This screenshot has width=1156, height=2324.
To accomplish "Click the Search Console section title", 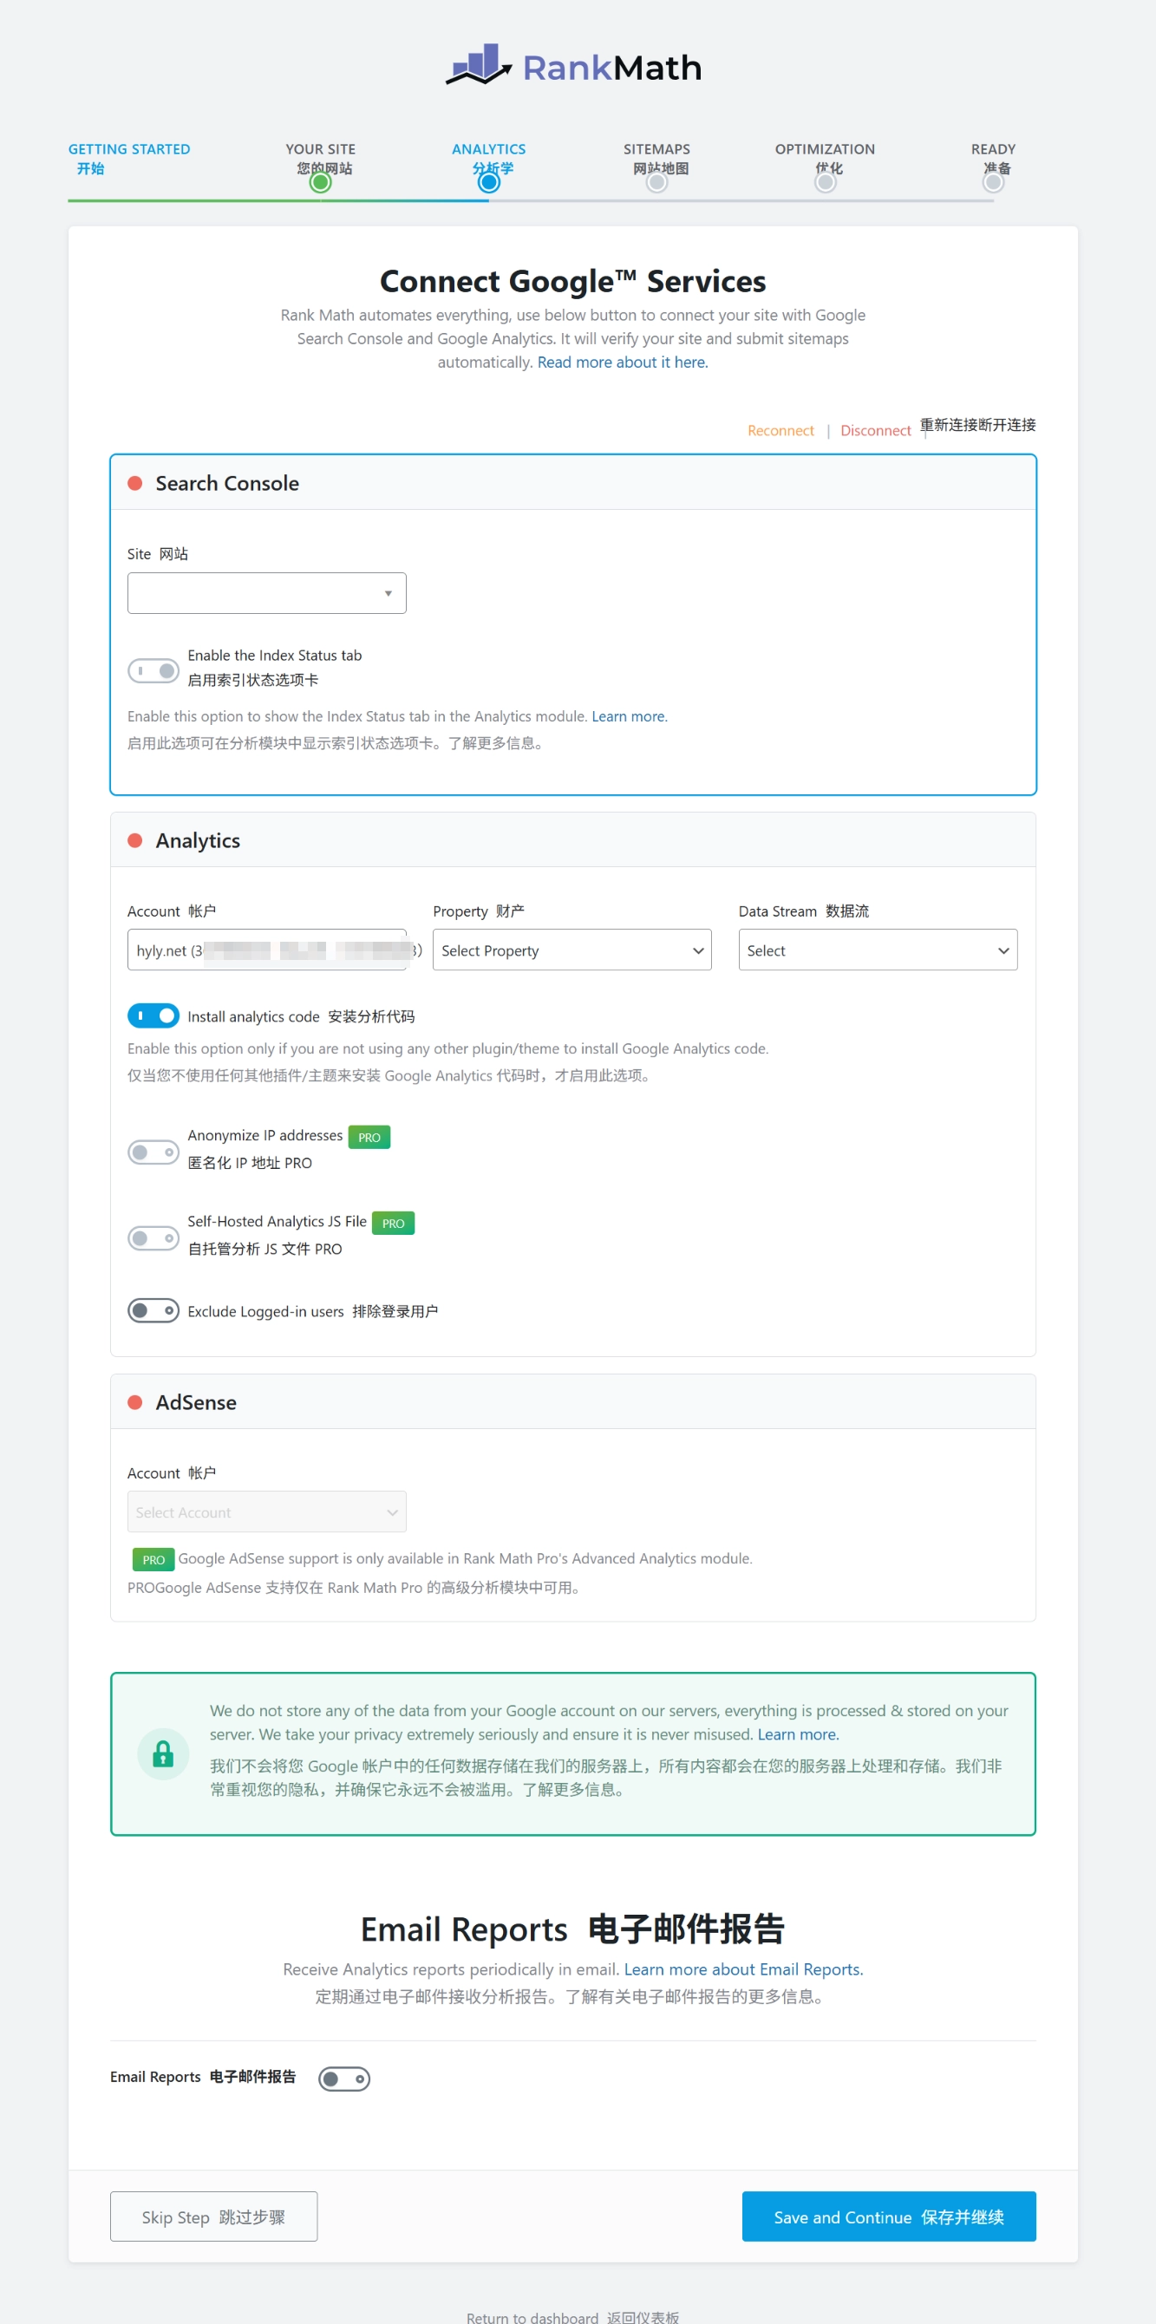I will click(x=227, y=483).
